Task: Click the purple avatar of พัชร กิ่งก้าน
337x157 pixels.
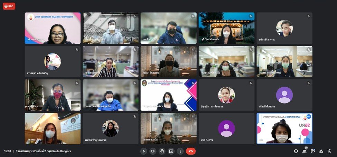Action: 226,128
